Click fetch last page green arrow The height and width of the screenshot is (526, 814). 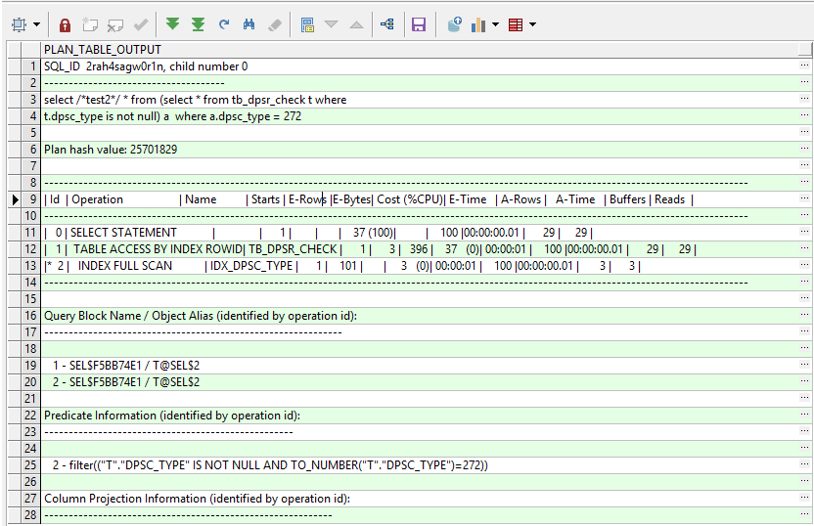tap(198, 24)
